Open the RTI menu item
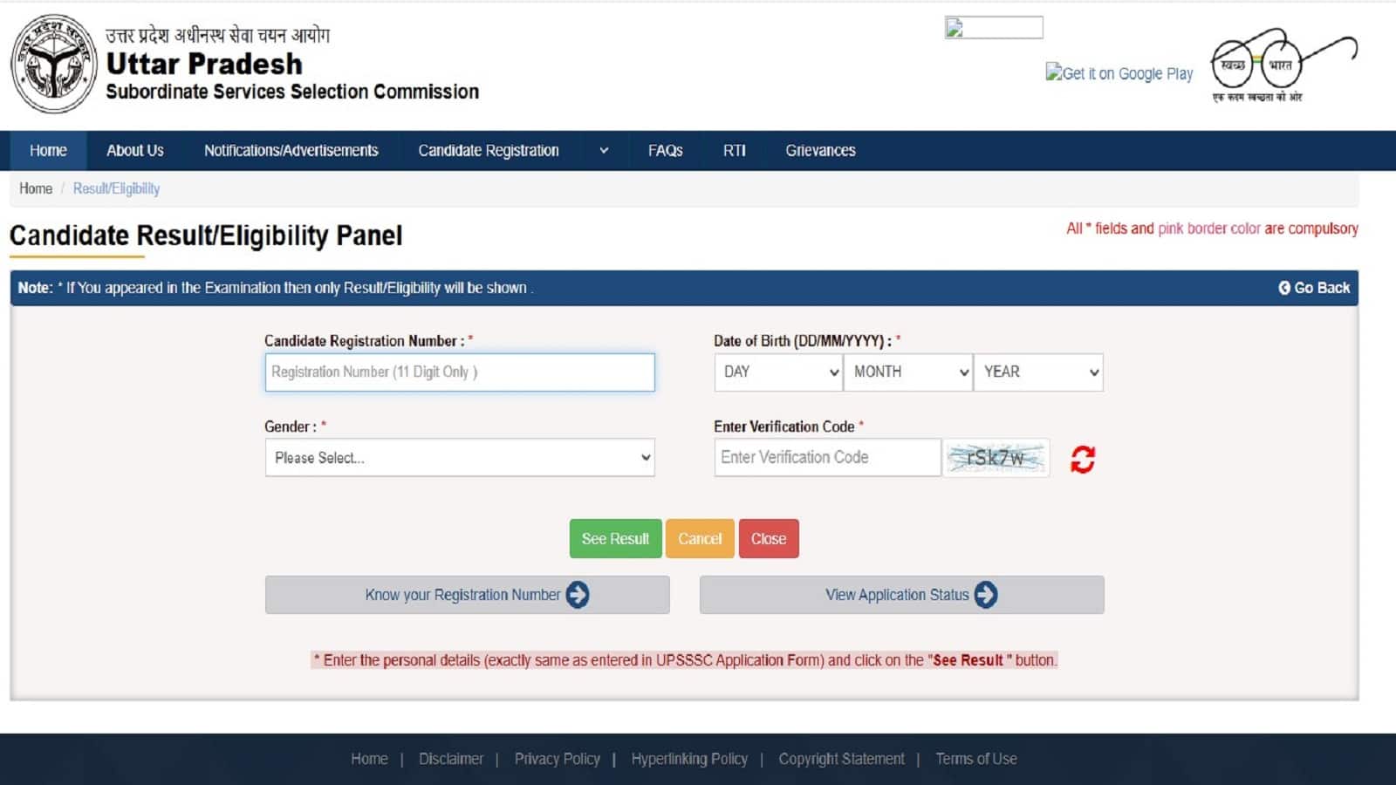 (735, 150)
